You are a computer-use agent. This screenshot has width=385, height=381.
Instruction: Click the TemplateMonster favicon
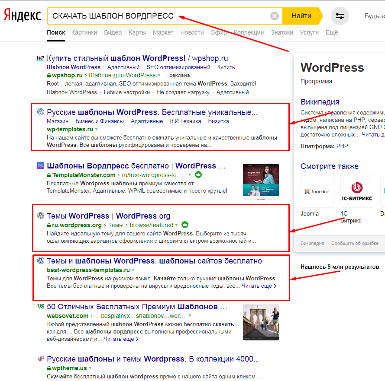[41, 165]
